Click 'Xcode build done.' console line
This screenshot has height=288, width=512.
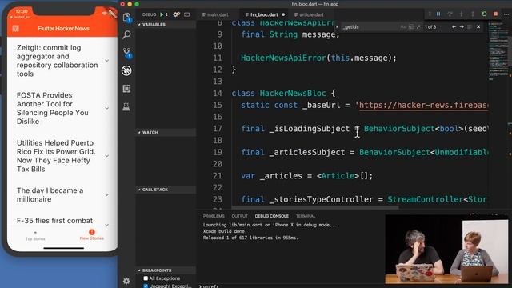(x=225, y=231)
